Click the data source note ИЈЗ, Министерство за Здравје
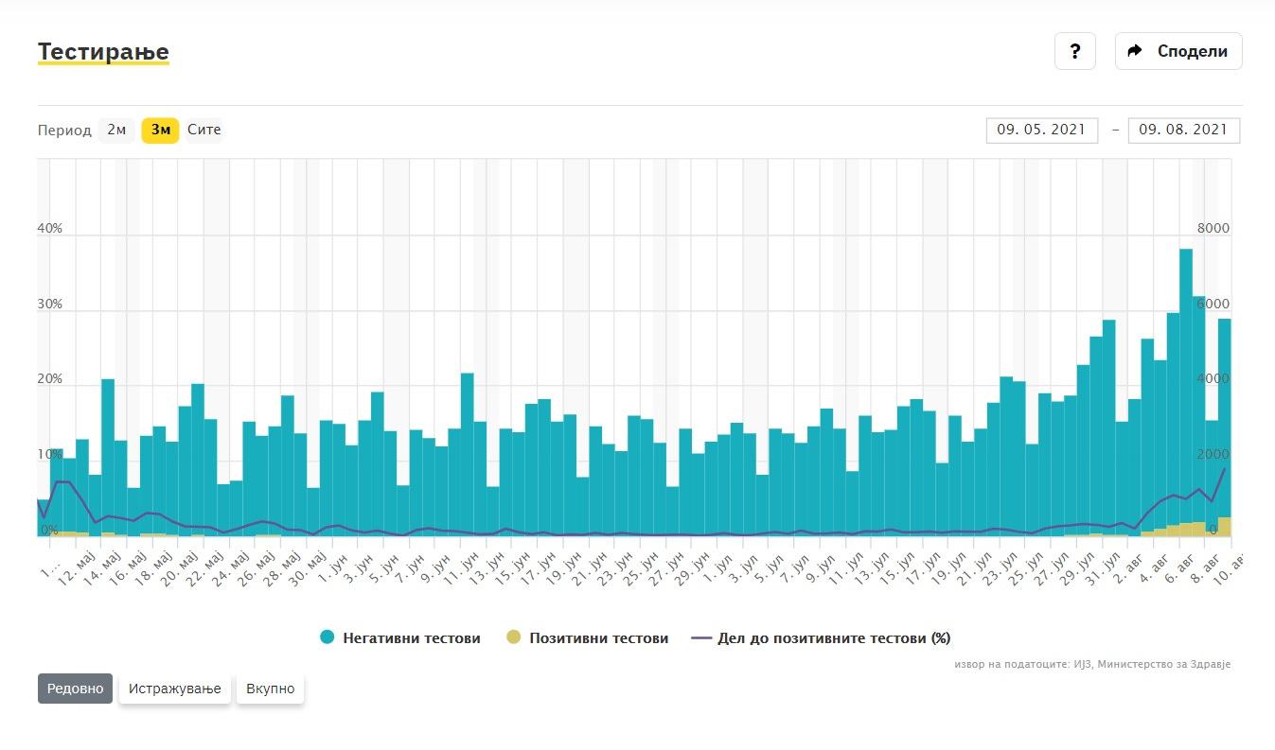 [x=1093, y=665]
